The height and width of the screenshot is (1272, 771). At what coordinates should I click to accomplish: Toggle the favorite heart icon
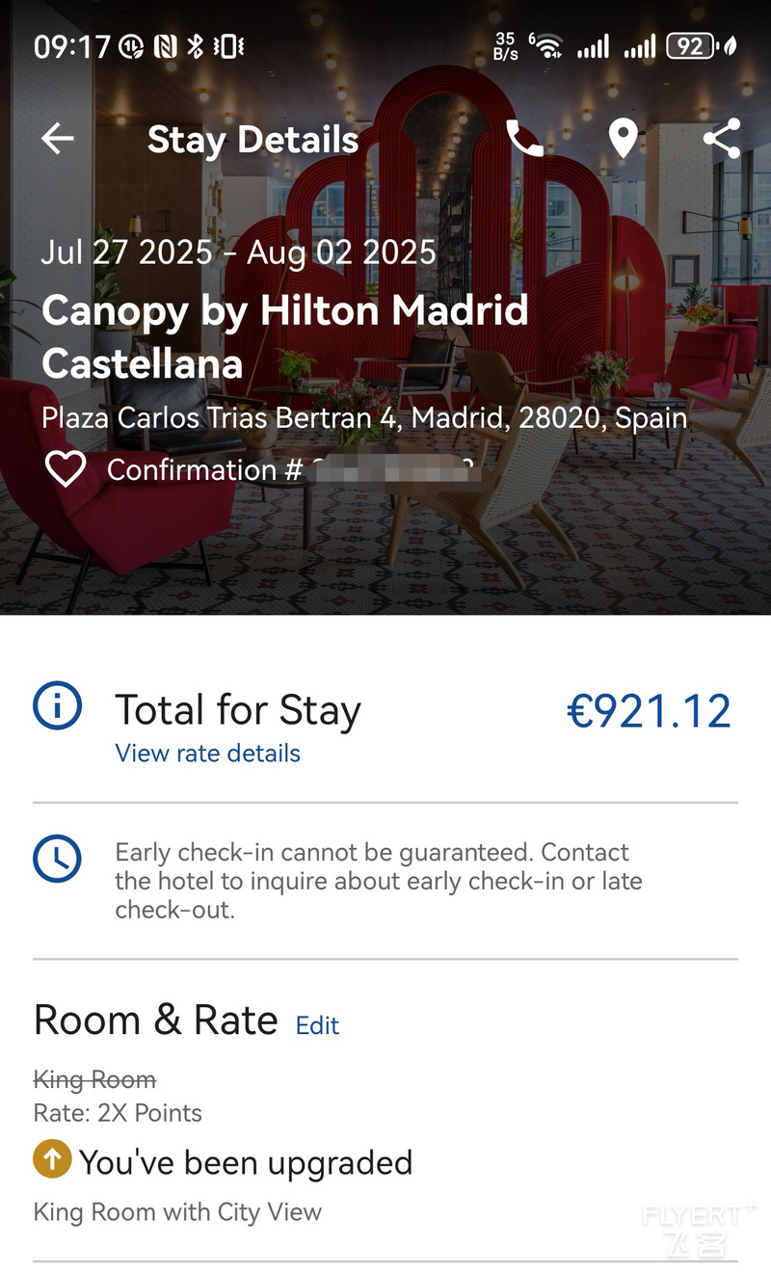coord(66,469)
